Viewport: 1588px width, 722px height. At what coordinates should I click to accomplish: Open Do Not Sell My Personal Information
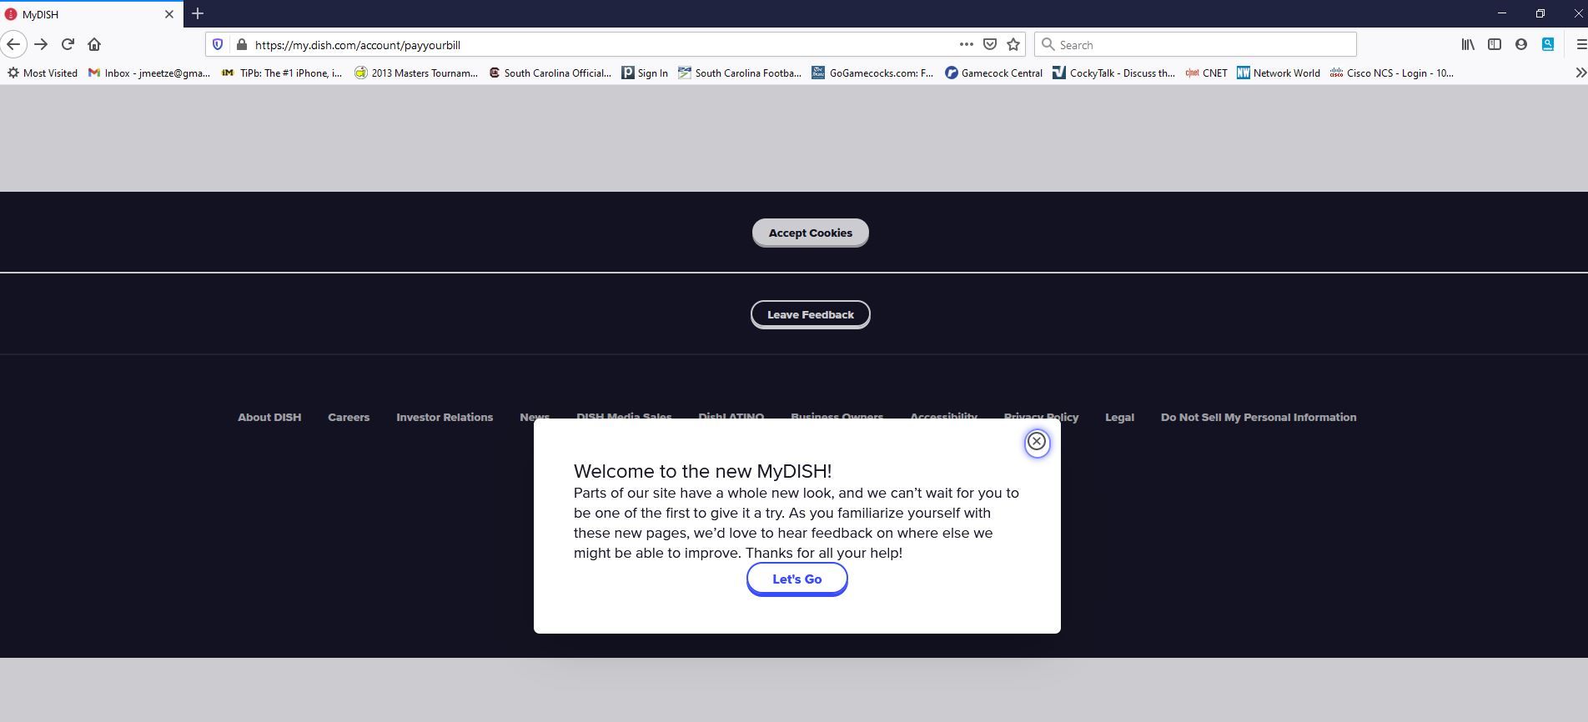1259,417
